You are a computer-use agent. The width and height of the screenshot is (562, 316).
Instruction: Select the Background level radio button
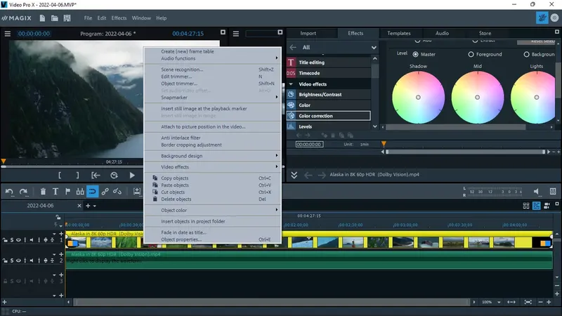tap(526, 55)
